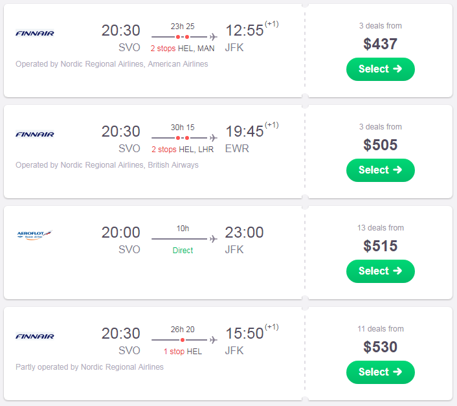
Task: Click the plane icon on the 26h 20 route
Action: (214, 340)
